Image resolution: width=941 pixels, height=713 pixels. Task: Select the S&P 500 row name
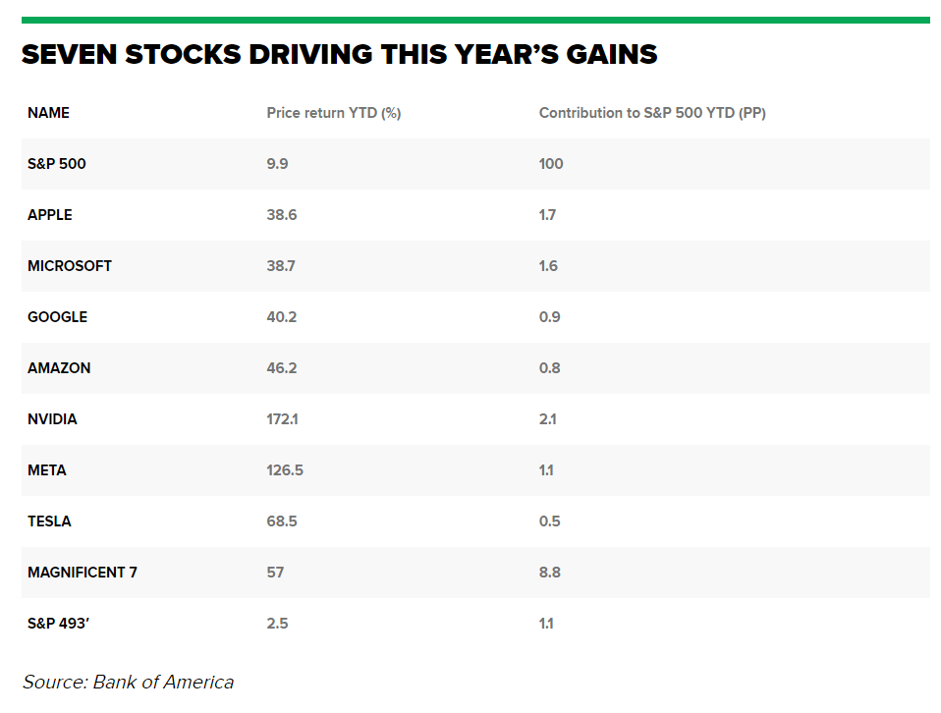(x=56, y=164)
